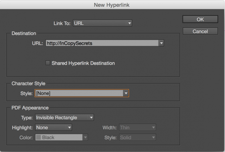225x152 pixels.
Task: Open the Color dropdown showing Black
Action: coord(61,137)
